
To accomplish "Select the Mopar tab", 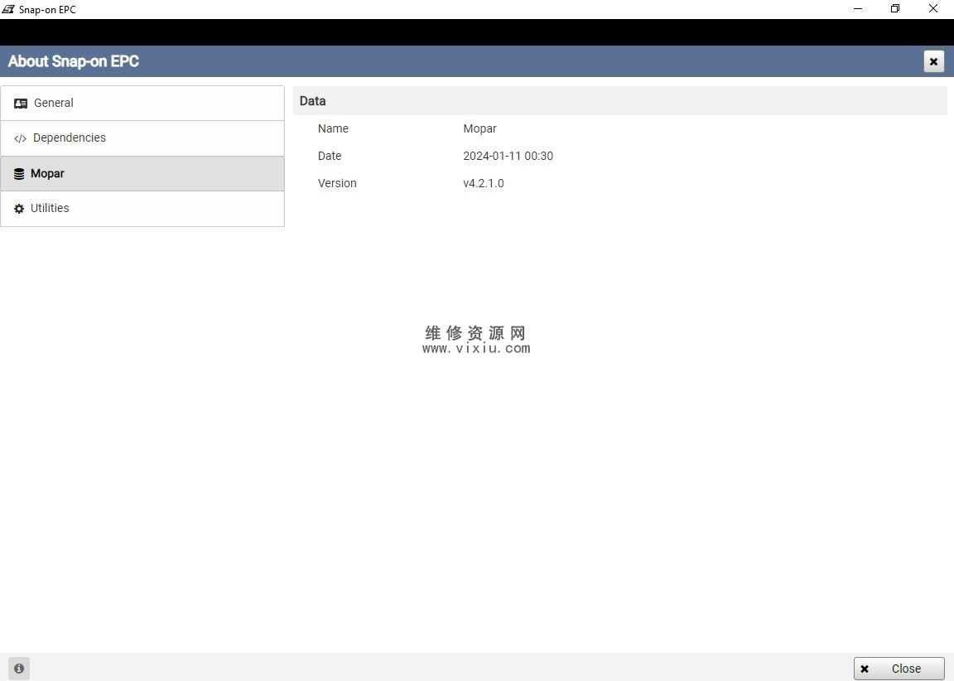I will tap(142, 173).
